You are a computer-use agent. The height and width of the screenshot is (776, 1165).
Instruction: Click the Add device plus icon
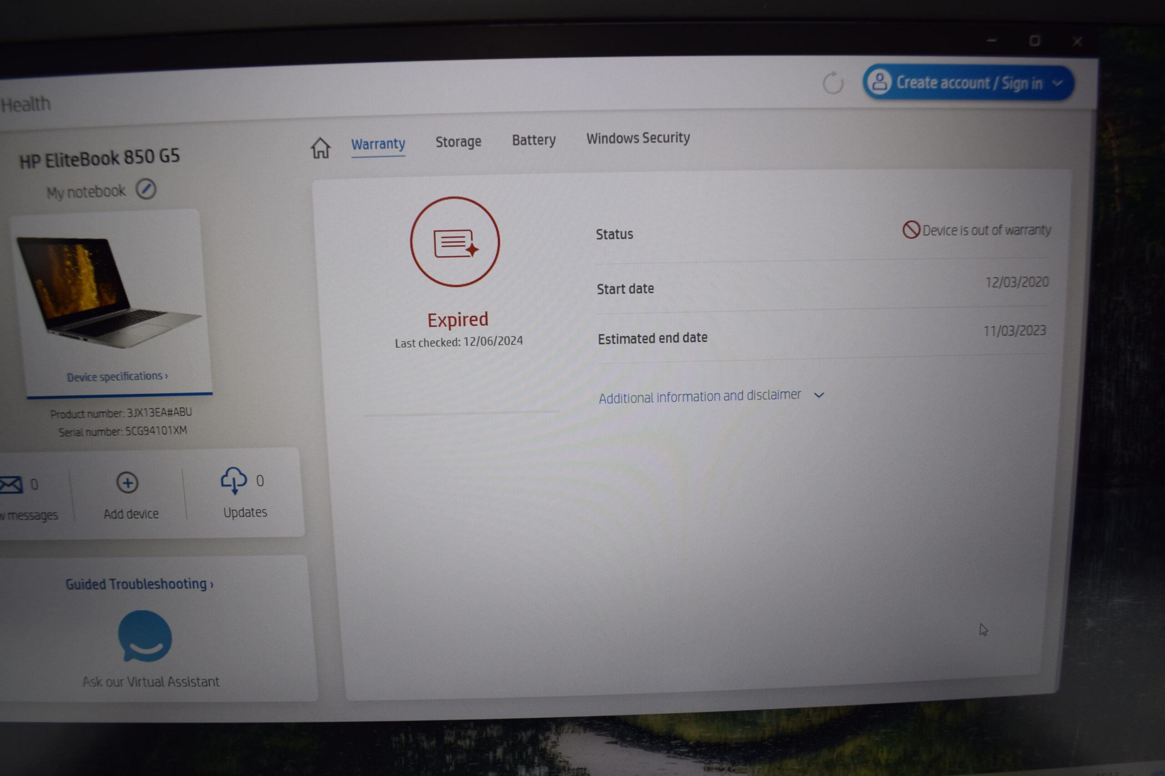pos(127,482)
